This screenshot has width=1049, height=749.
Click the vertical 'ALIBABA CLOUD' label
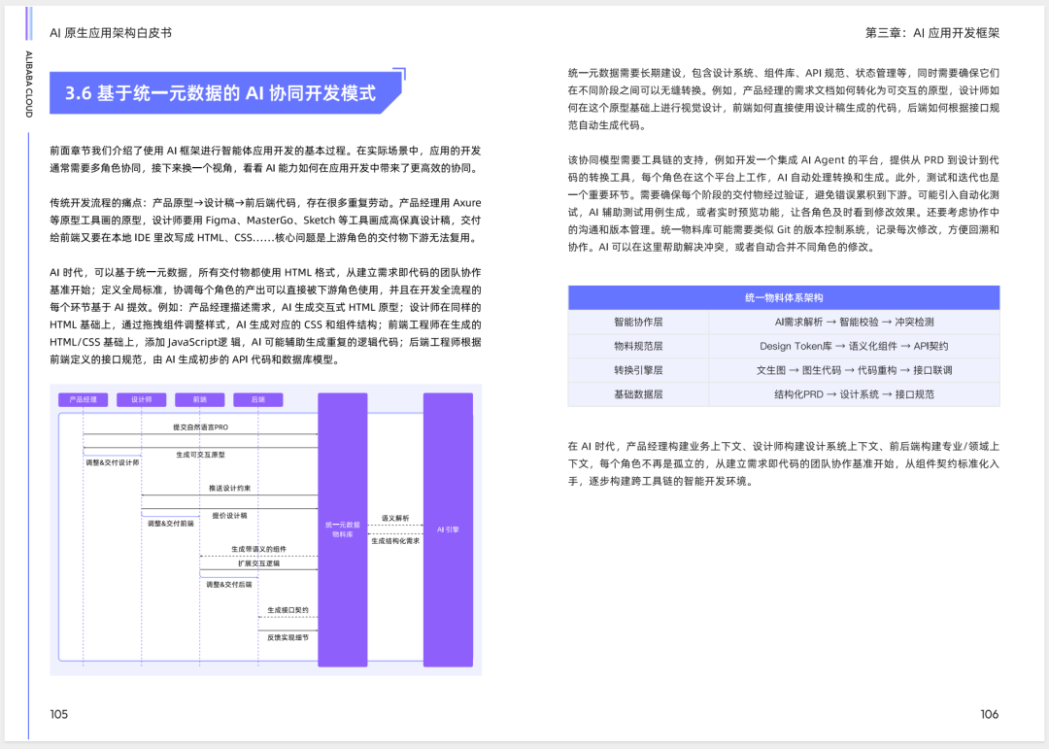point(29,85)
